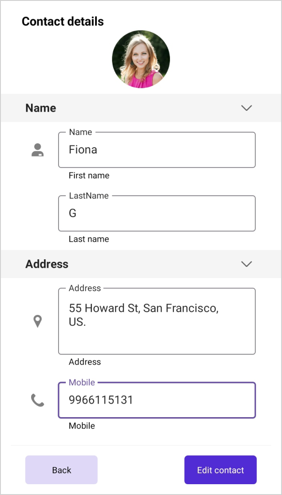Click the Contact details page title
The image size is (282, 495).
(x=63, y=21)
